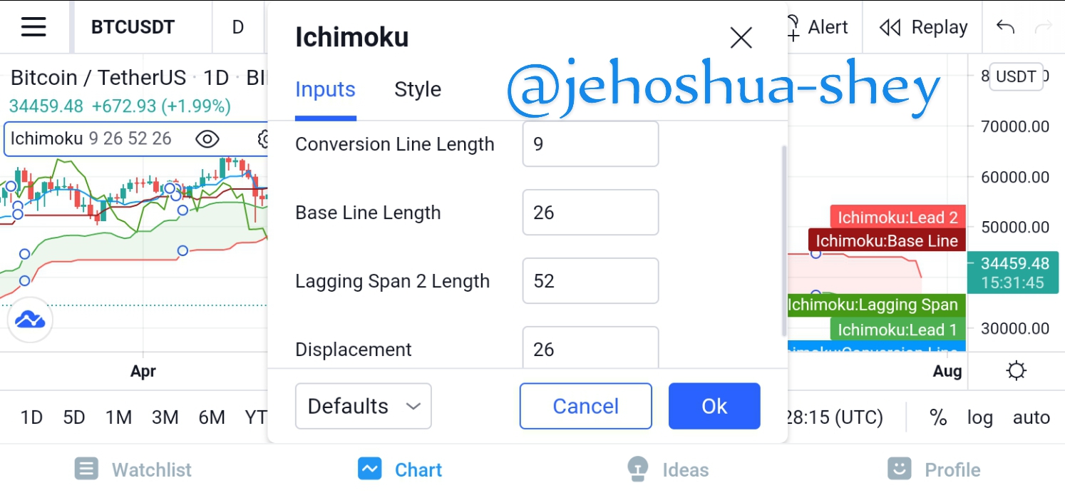
Task: Select the Inputs tab
Action: pos(325,89)
